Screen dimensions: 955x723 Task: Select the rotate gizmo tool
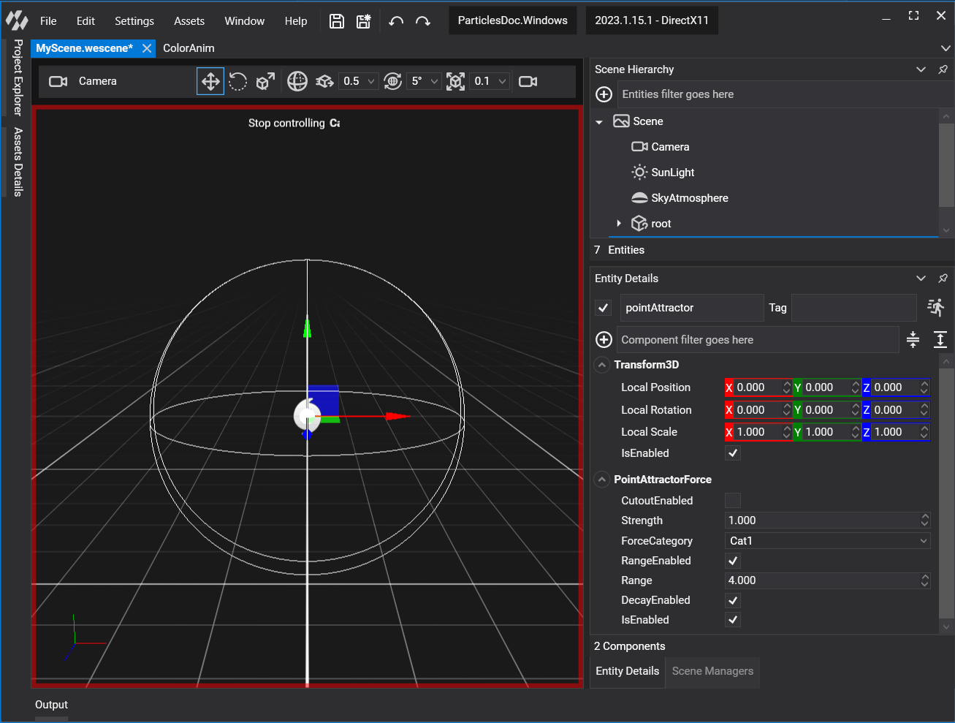click(x=237, y=81)
